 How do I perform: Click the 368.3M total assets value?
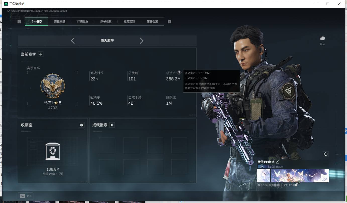pos(173,79)
